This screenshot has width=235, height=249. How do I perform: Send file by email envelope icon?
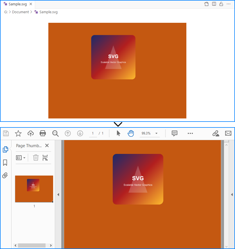pos(228,133)
